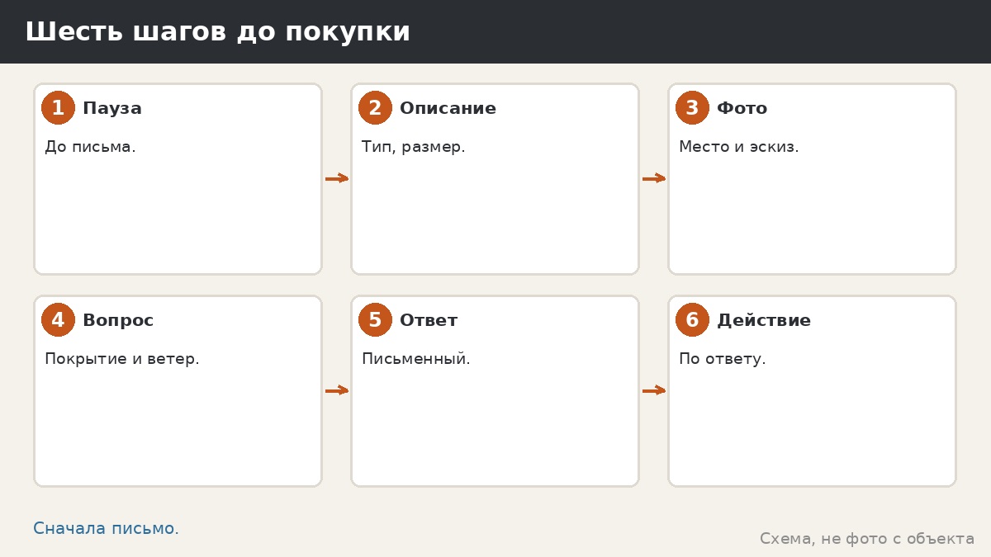The height and width of the screenshot is (557, 991).
Task: Select the title 'Шесть шагов до покупки'
Action: [x=217, y=32]
